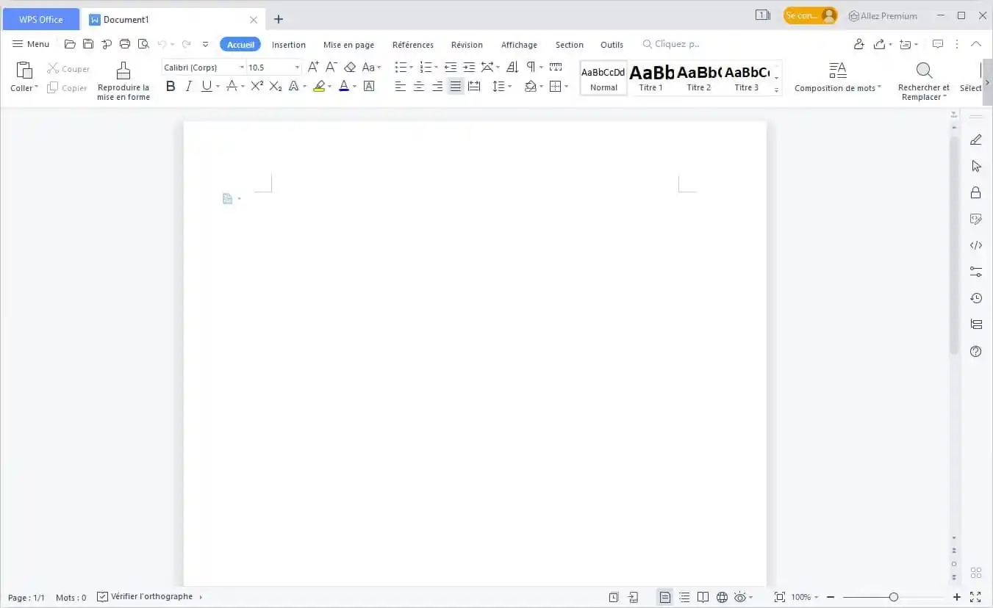The image size is (993, 608).
Task: Collapse the ribbon with the chevron arrow
Action: pos(976,44)
